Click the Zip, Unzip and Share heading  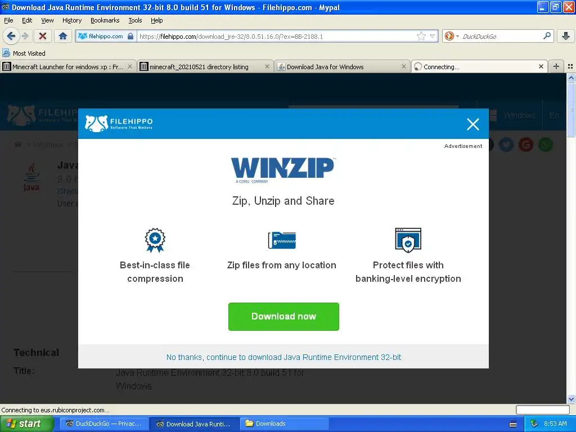tap(283, 201)
